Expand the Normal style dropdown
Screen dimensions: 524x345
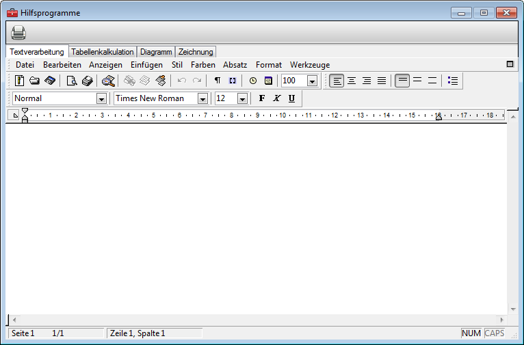(x=101, y=98)
